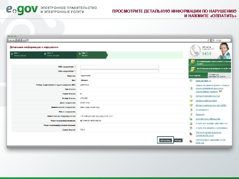Click the operator photo with headset
Viewport: 239px width, 179px height.
[224, 51]
